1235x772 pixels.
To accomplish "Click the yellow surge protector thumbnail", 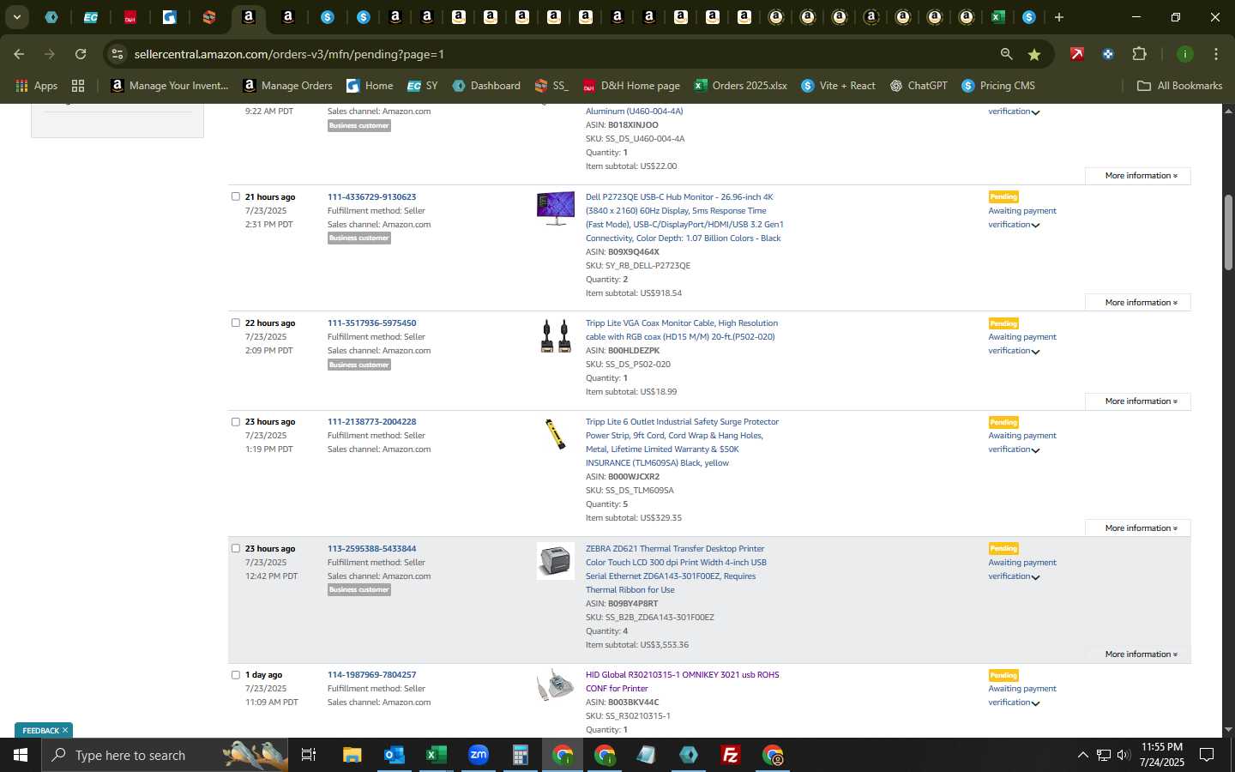I will 556,434.
